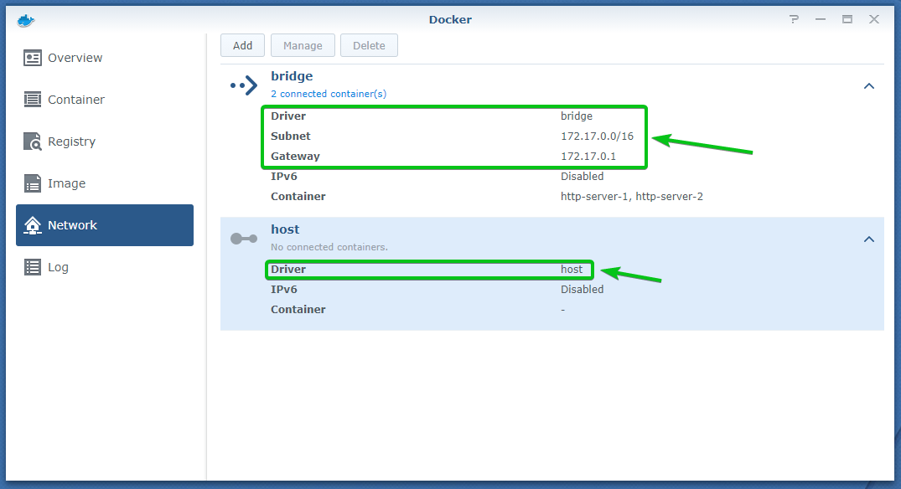This screenshot has width=901, height=489.
Task: Click the gateway value 172.17.0.1
Action: (588, 156)
